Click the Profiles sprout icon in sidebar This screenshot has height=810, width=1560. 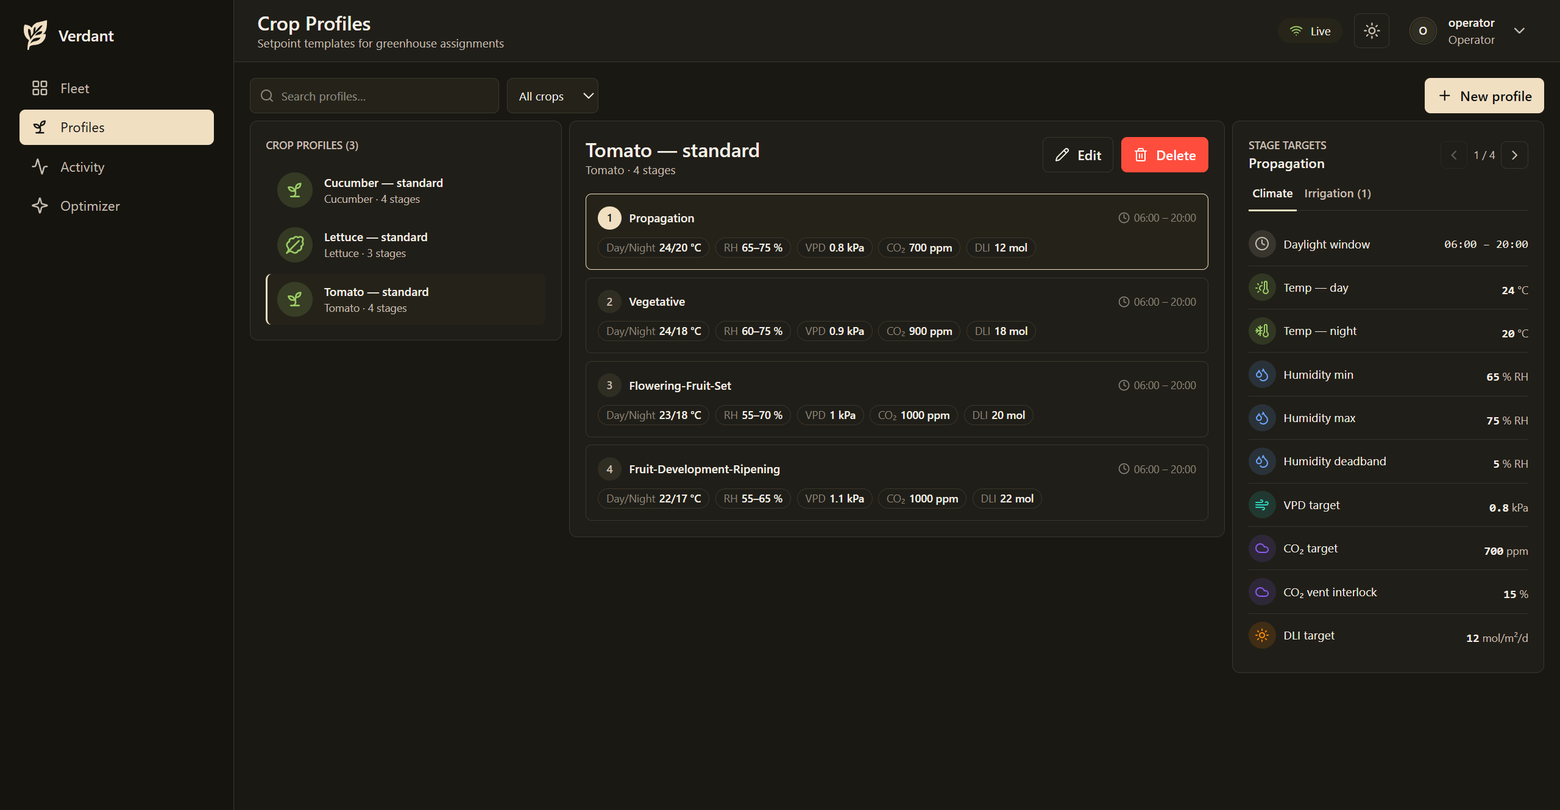[x=40, y=127]
